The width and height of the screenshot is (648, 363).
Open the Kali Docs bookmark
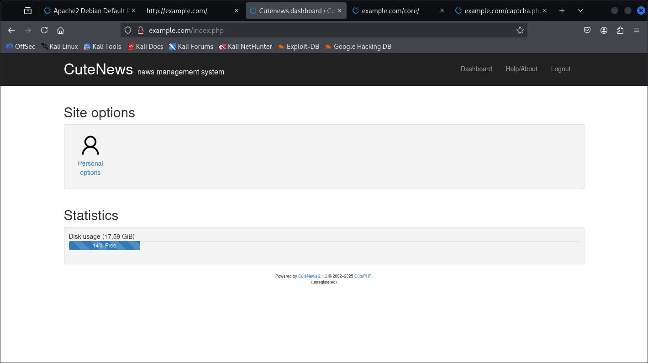click(145, 47)
